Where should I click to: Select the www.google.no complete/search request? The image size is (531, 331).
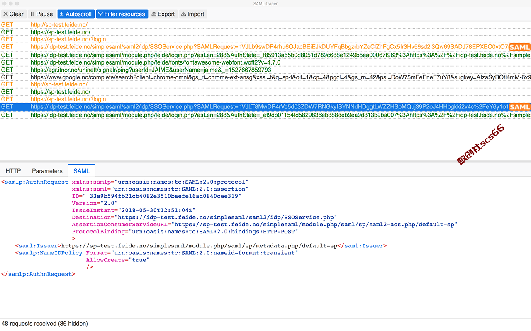265,77
